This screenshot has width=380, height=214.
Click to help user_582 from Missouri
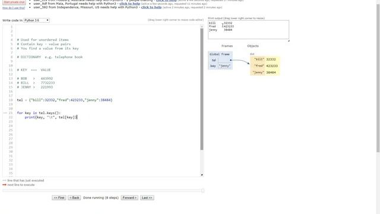[151, 7]
